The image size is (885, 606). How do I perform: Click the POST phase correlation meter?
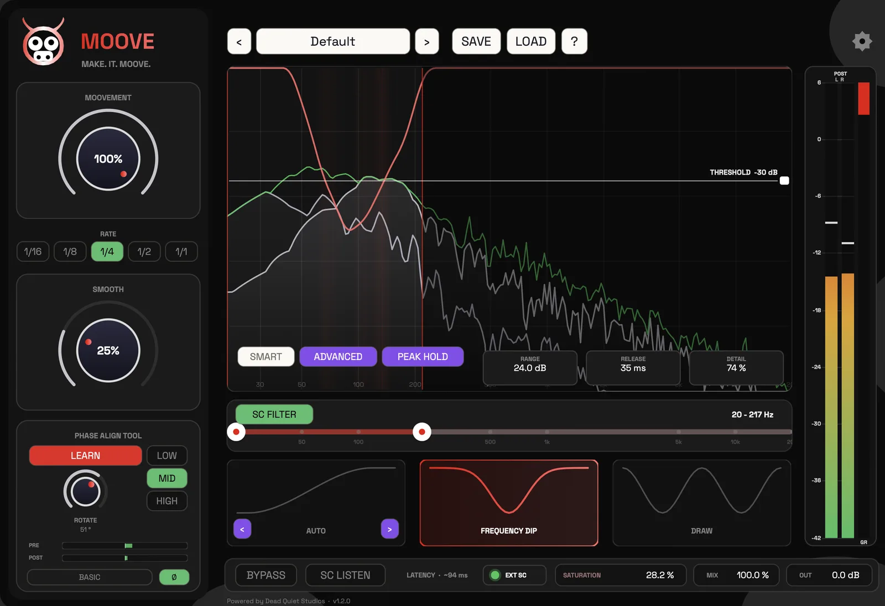[125, 558]
